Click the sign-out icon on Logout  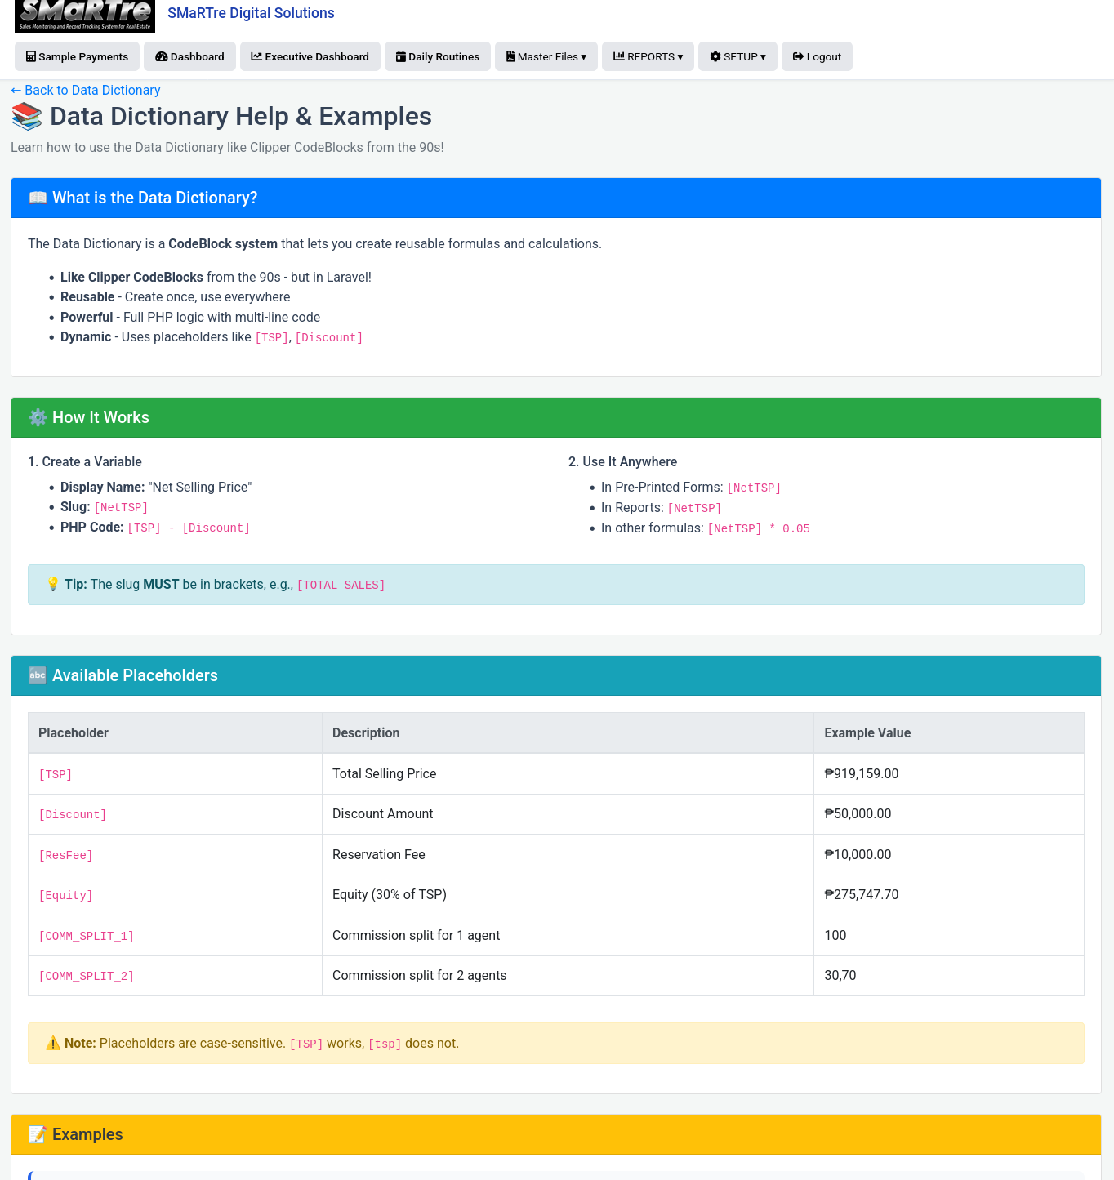tap(798, 57)
